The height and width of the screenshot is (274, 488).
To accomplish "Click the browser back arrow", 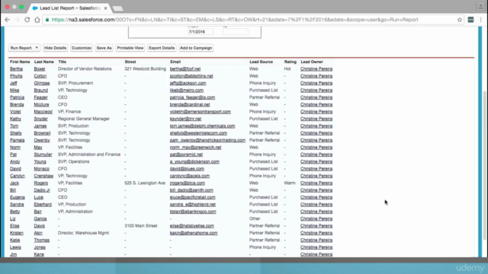I will [x=7, y=20].
